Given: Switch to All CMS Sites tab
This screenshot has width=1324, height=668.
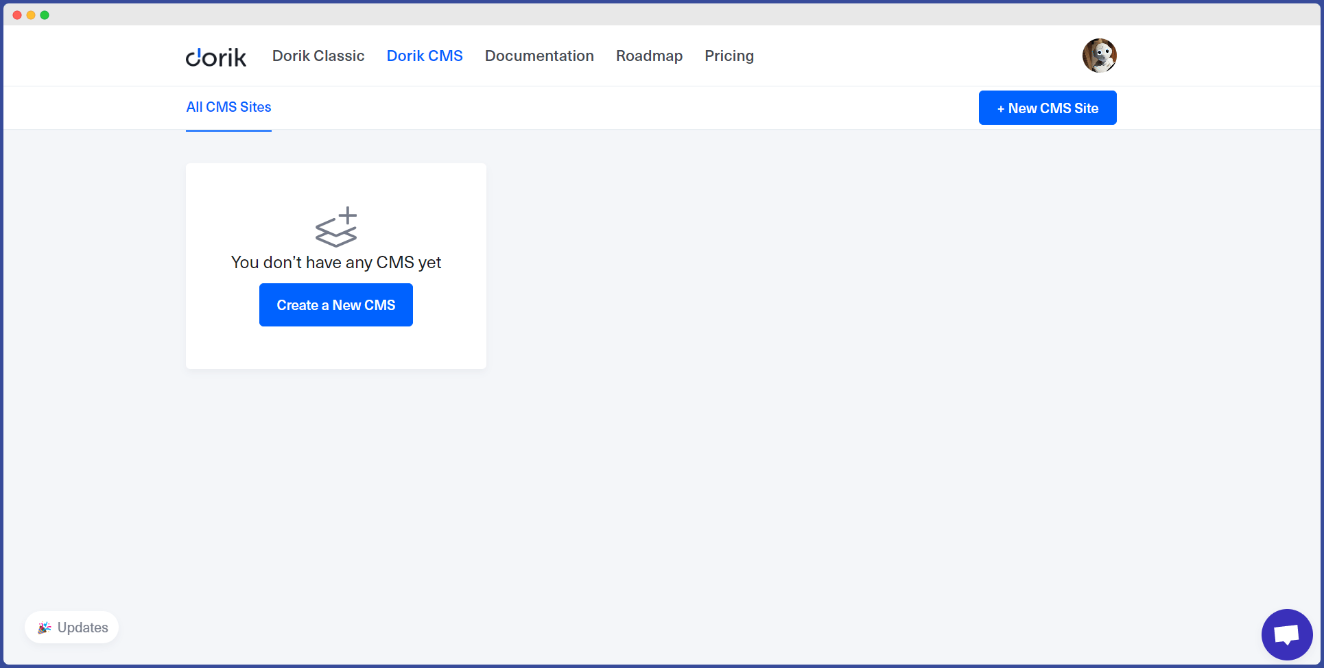Looking at the screenshot, I should [228, 107].
